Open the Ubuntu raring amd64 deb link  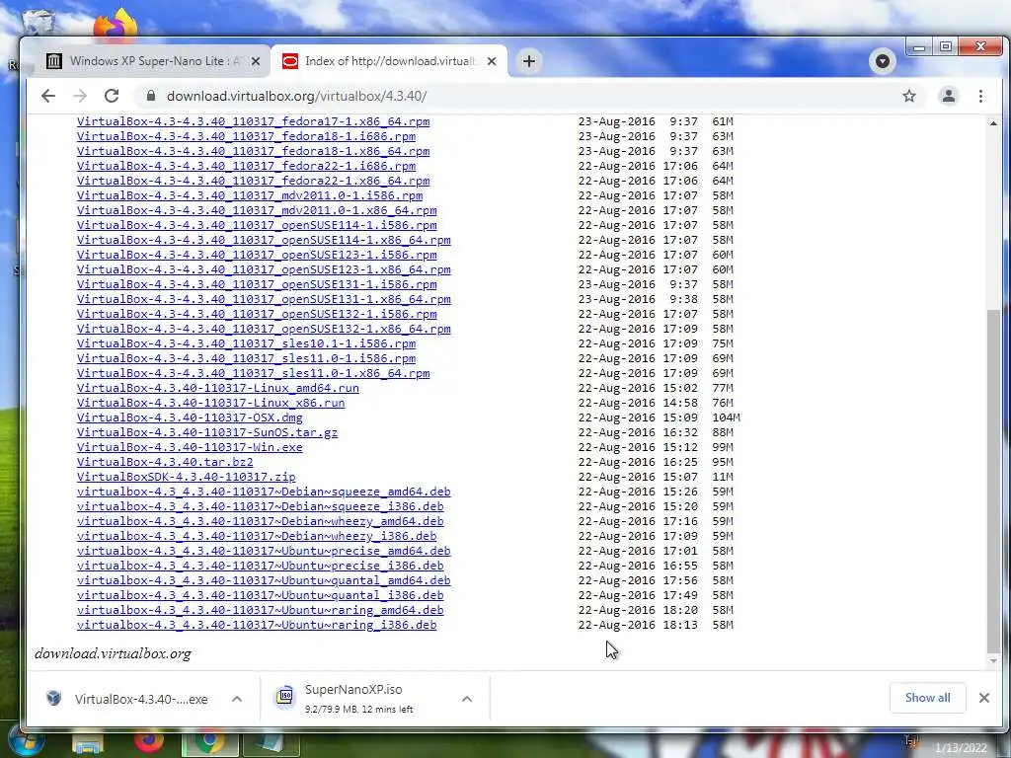coord(261,610)
